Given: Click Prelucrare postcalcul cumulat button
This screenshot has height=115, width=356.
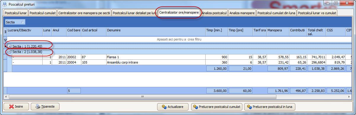Looking at the screenshot, I should (217, 107).
